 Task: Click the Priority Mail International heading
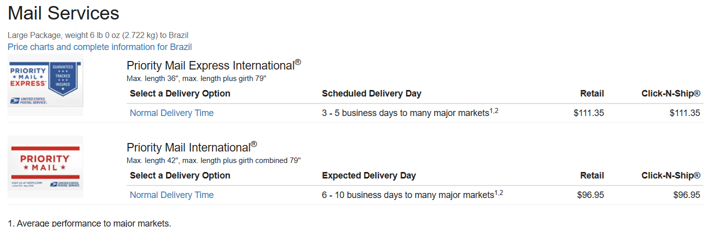192,147
